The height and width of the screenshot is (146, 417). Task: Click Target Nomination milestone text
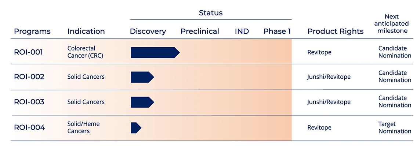395,128
